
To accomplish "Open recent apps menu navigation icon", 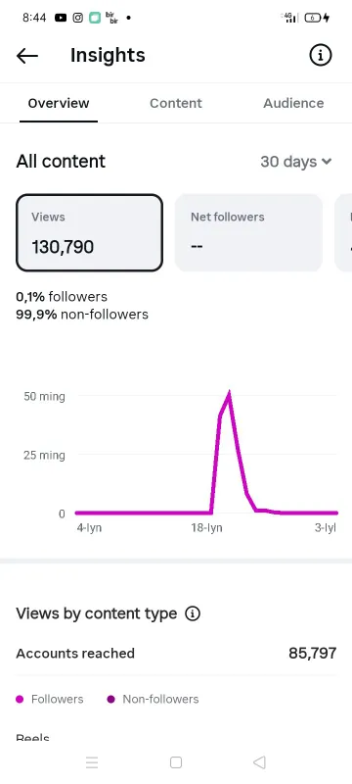I will 92,762.
